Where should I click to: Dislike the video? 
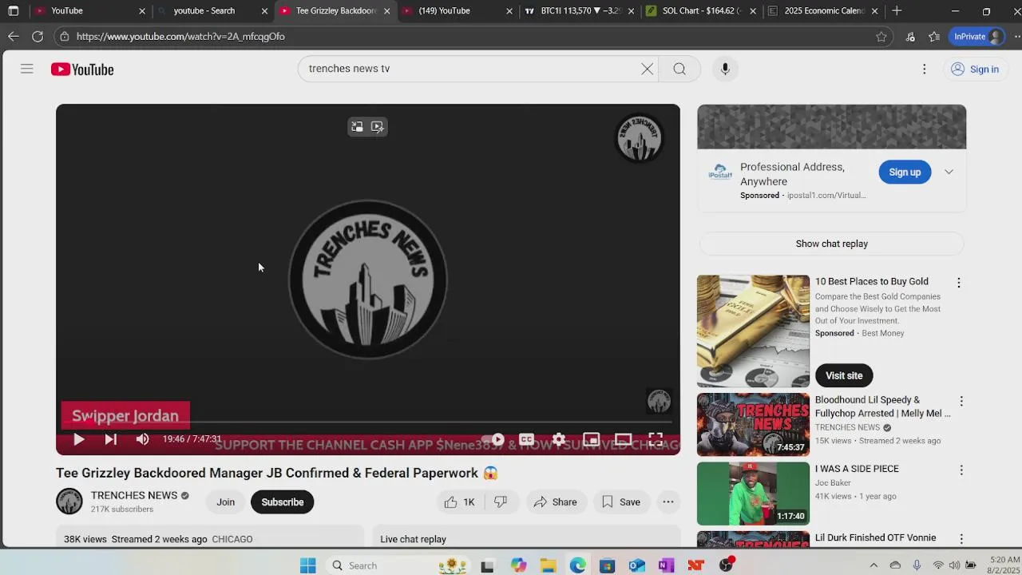coord(501,502)
